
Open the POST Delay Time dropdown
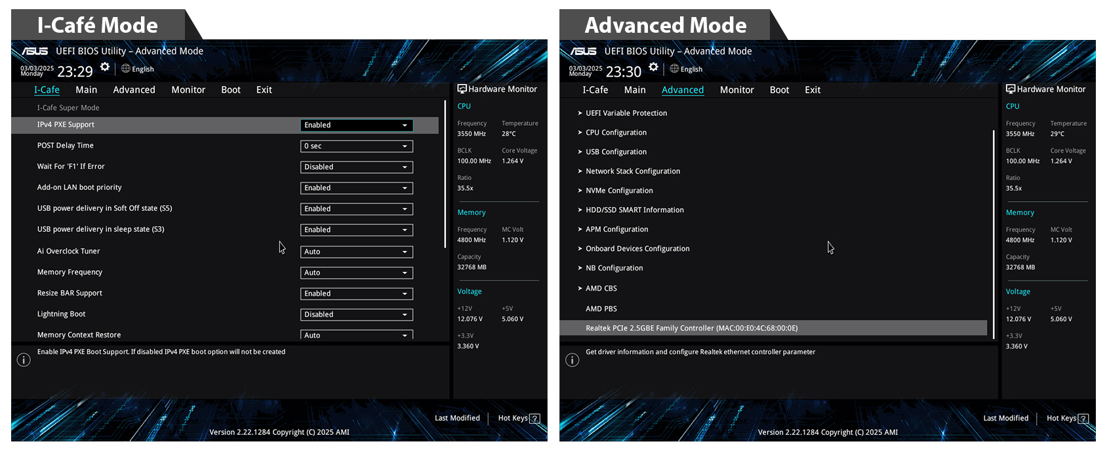click(x=356, y=146)
